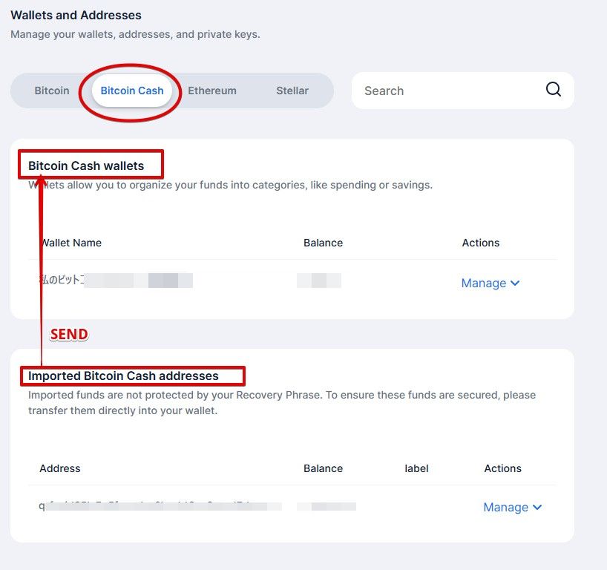Click the blurred imported address balance
The image size is (607, 570).
327,506
